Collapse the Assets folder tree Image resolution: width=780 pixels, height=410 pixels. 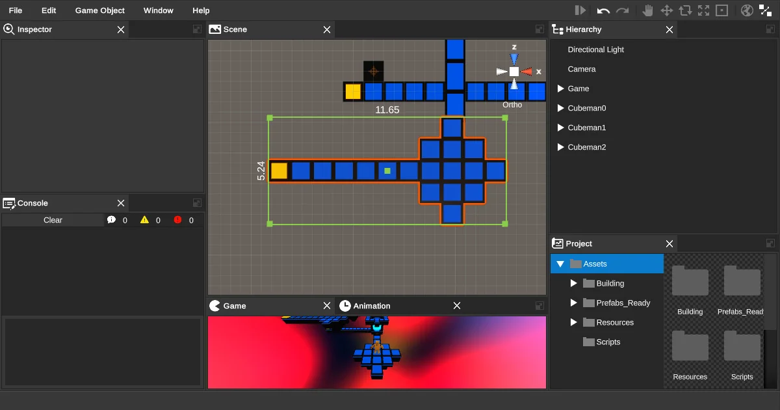click(560, 264)
